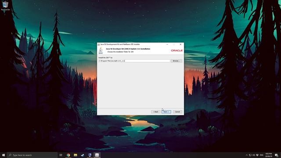Screen dimensions: 281x158
Task: Expand the hidden system tray icons
Action: [x=247, y=155]
